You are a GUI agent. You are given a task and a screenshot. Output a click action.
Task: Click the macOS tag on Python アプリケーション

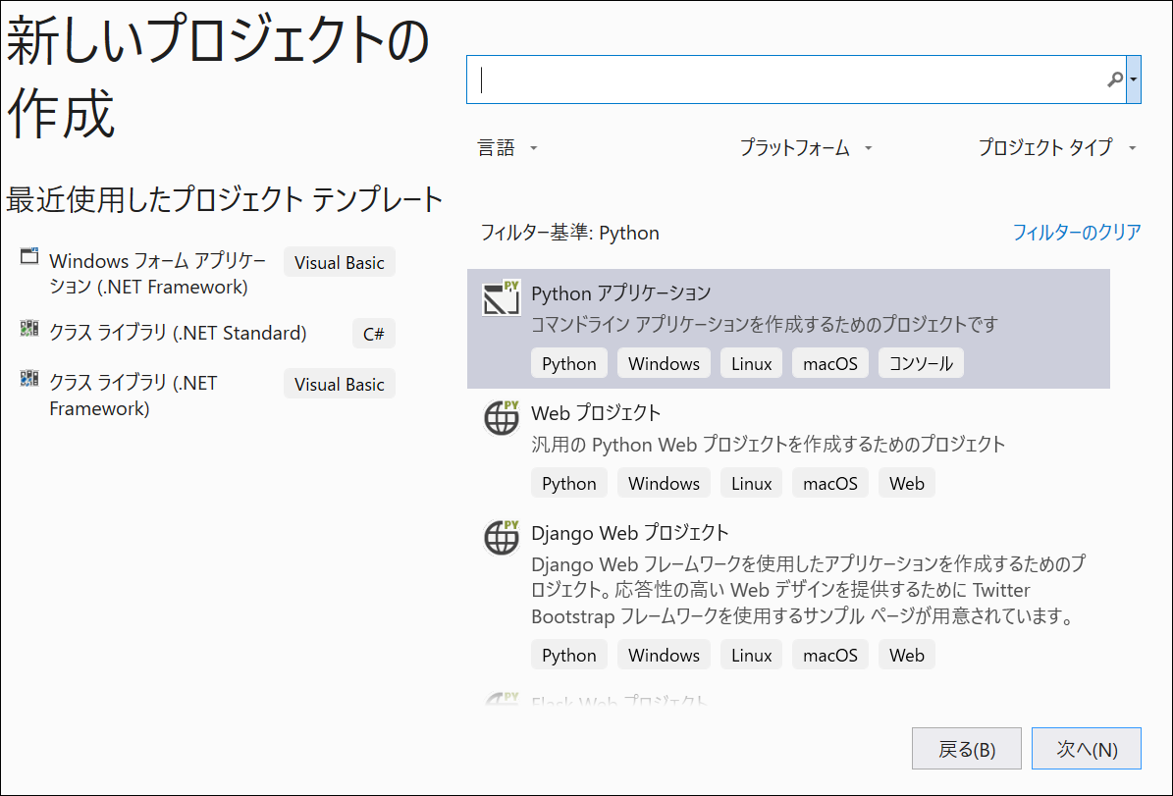[x=830, y=363]
